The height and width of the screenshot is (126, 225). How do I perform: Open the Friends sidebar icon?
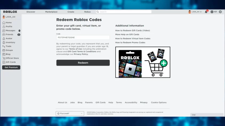(4, 34)
